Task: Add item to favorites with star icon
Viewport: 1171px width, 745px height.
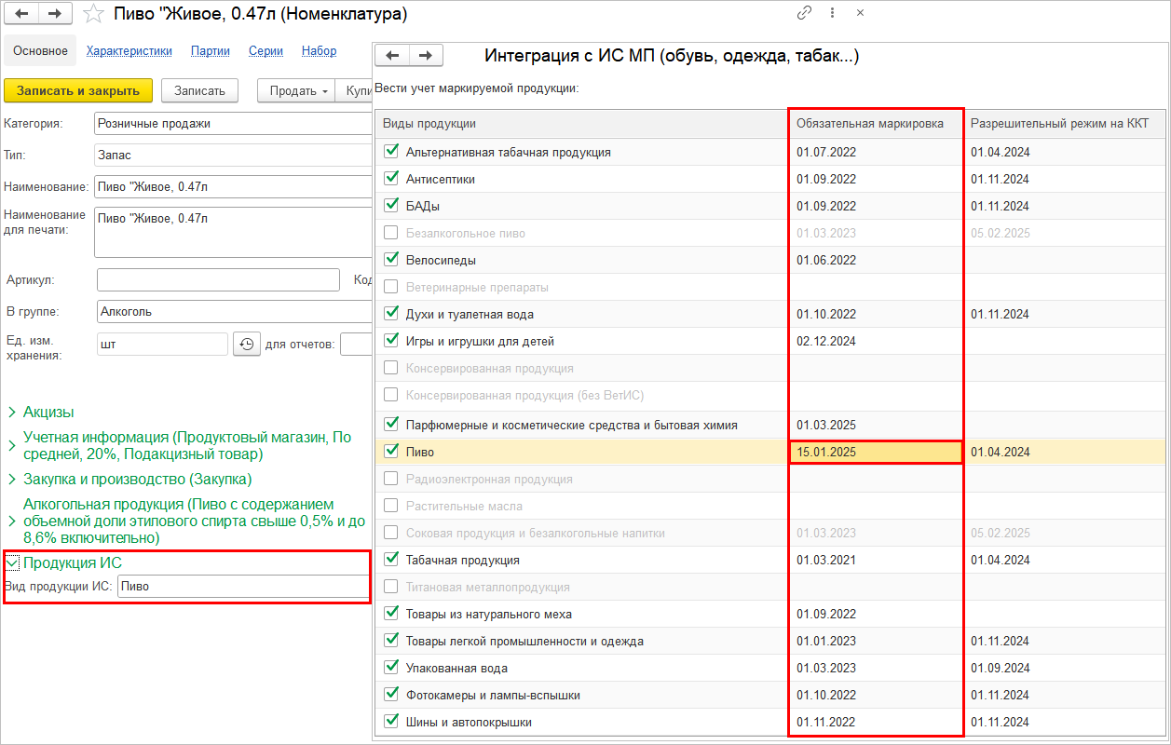Action: coord(93,14)
